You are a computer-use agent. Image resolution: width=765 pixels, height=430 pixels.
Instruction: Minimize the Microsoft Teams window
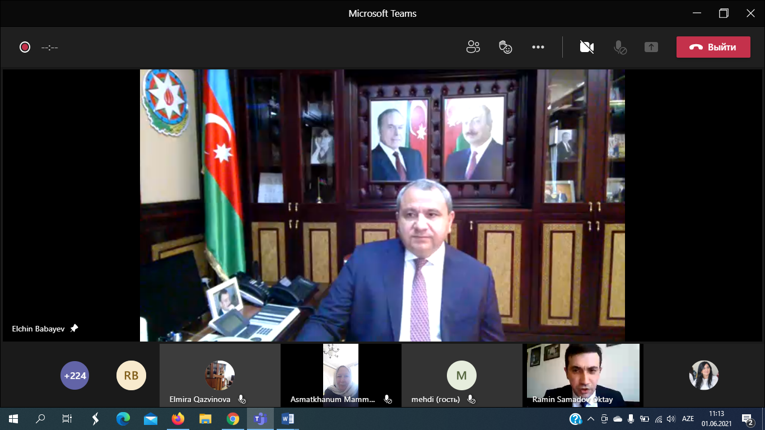(696, 13)
